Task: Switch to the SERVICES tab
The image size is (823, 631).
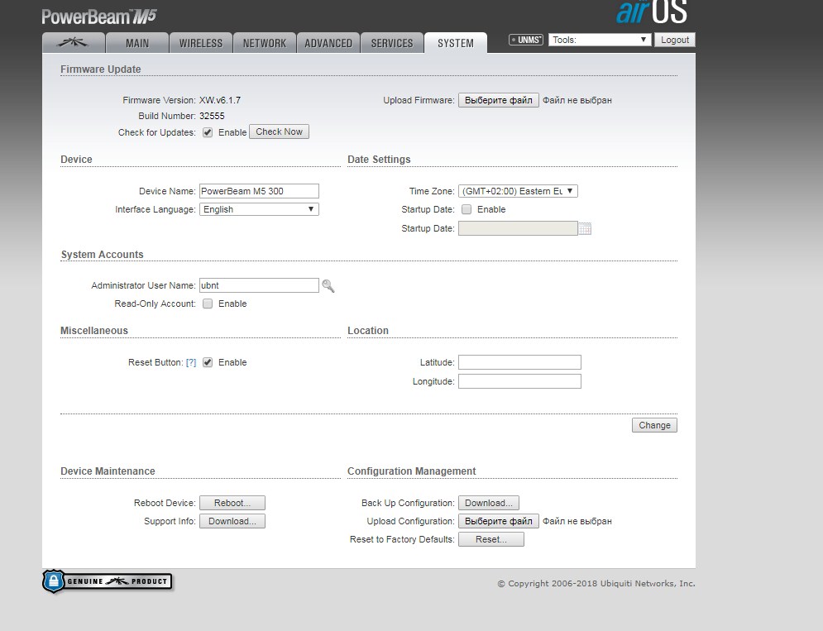Action: coord(392,43)
